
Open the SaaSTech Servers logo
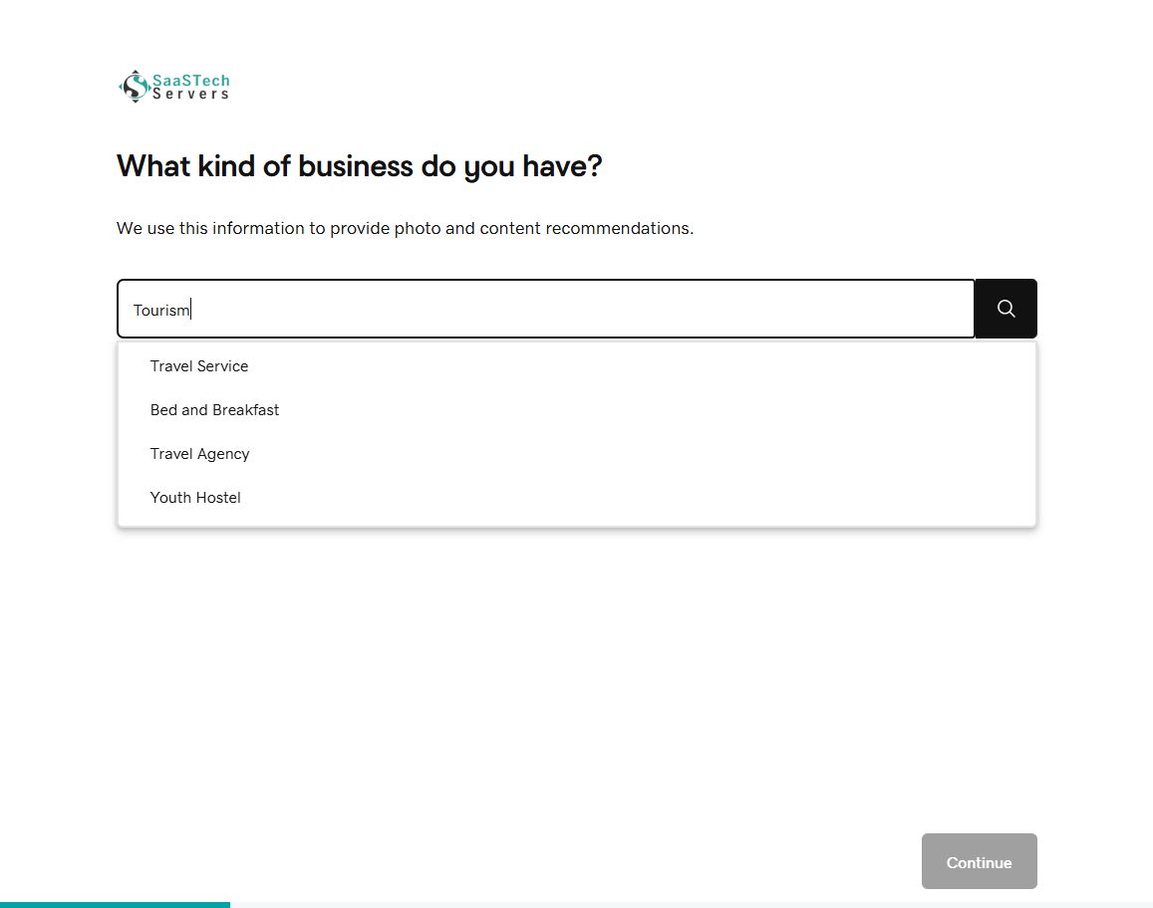174,87
